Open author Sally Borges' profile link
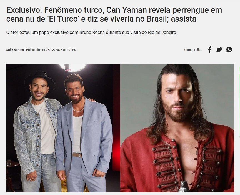240x195 pixels. click(15, 50)
